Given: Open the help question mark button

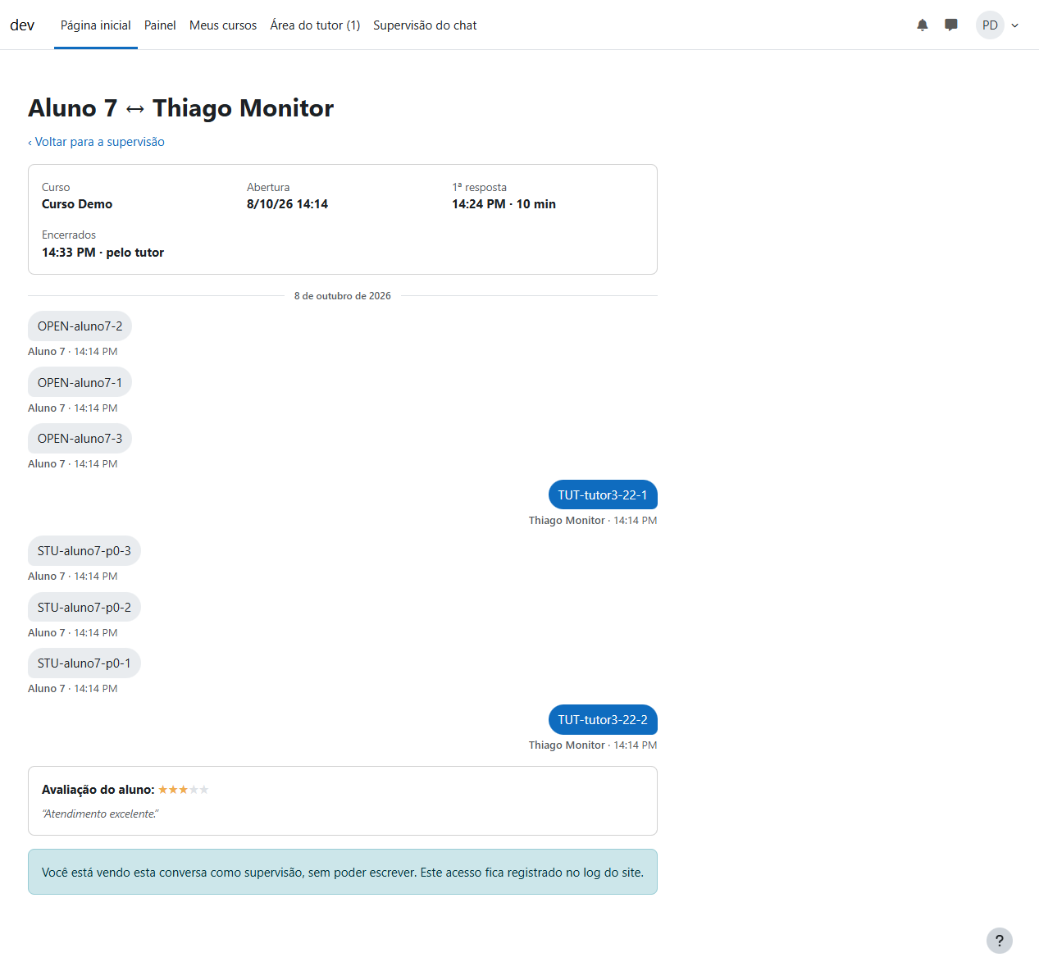Looking at the screenshot, I should point(999,941).
